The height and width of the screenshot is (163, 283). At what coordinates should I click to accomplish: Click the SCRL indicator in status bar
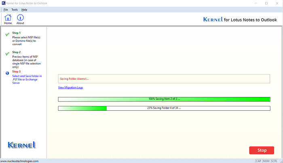pyautogui.click(x=274, y=161)
